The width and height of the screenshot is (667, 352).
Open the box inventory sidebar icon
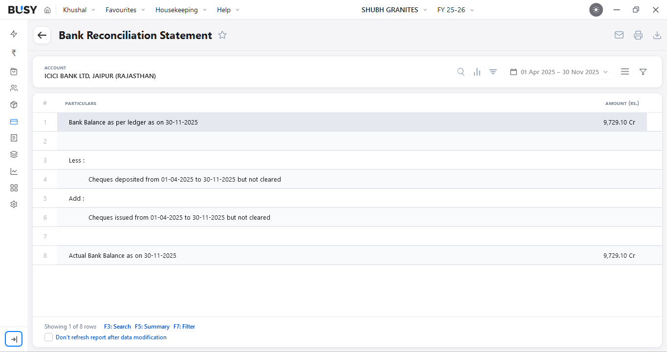pos(14,104)
